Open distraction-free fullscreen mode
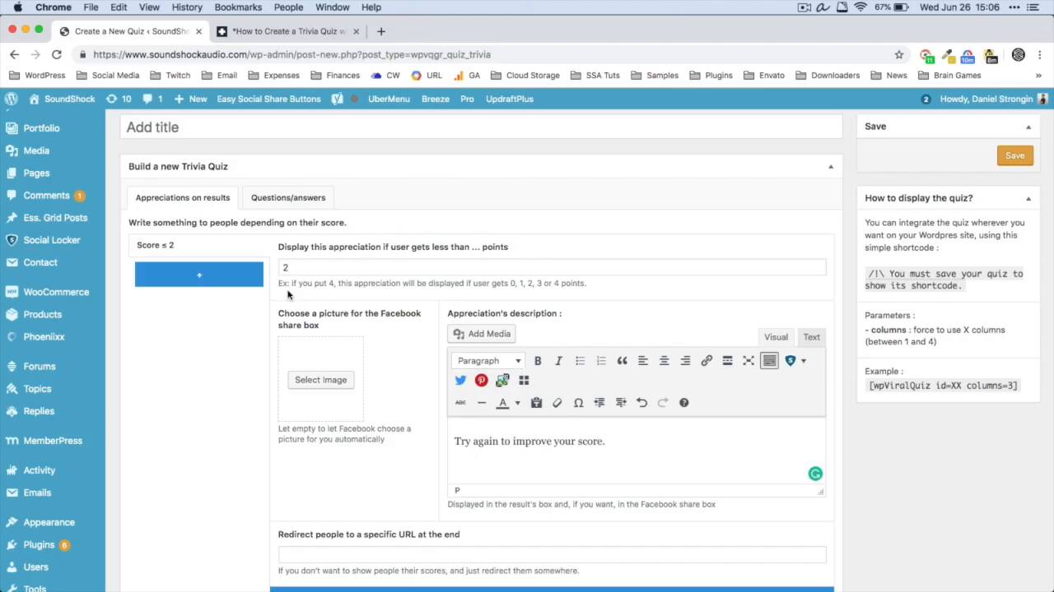This screenshot has height=592, width=1054. point(749,361)
